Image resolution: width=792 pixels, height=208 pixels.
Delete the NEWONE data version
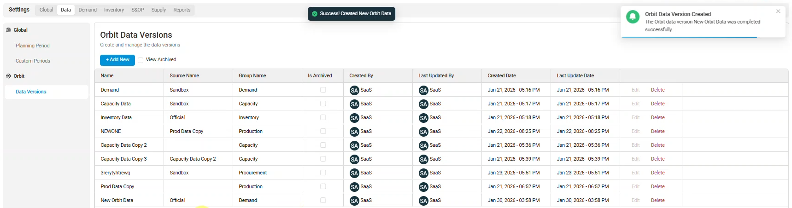(x=657, y=132)
